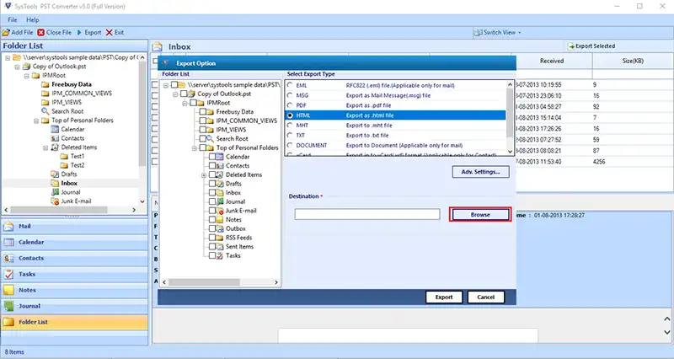Viewport: 674px width, 359px height.
Task: Click Deleted Items icon in Export dialog
Action: pos(220,174)
